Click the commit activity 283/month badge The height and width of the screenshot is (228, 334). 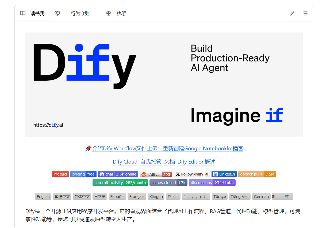[x=120, y=183]
